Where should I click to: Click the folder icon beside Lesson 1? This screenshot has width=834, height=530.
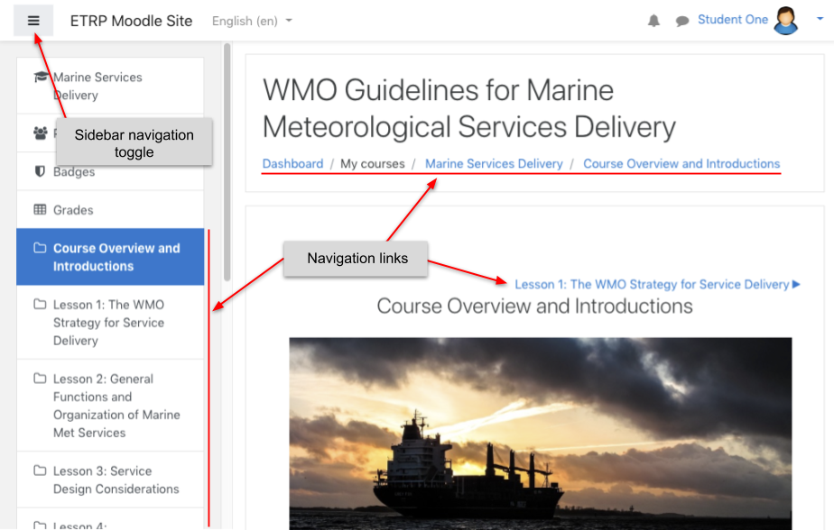point(40,304)
